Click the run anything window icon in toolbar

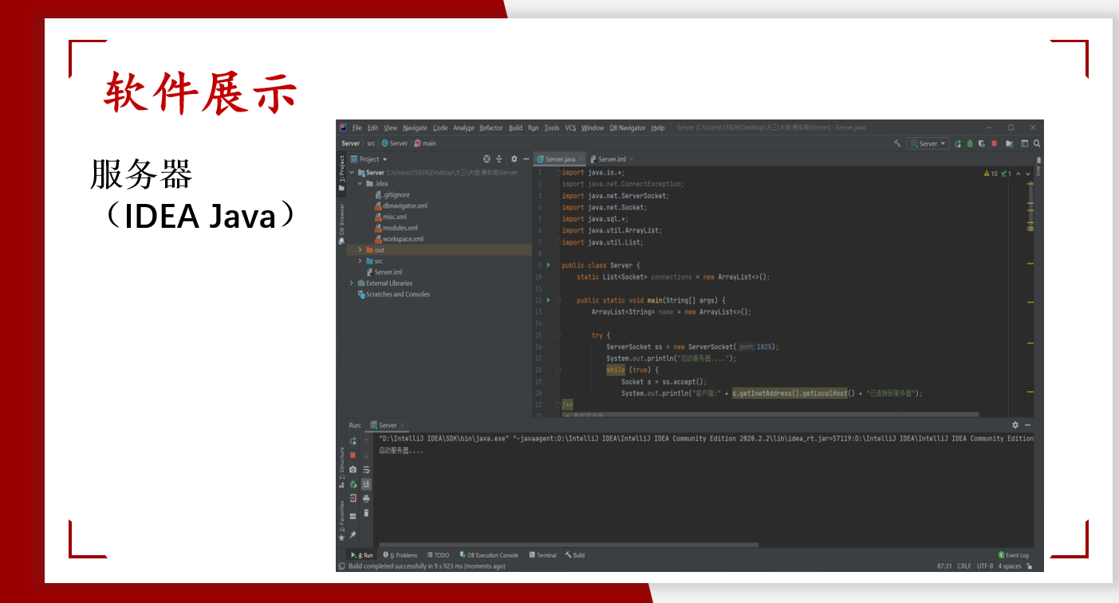(x=1024, y=144)
